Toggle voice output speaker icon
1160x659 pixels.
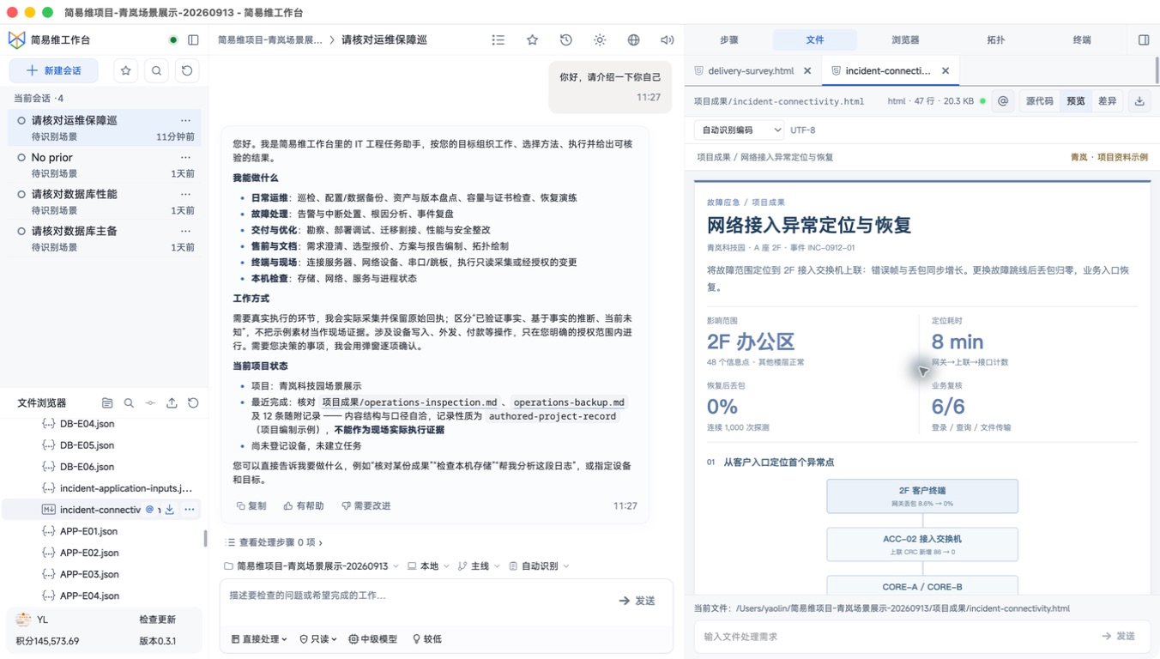point(667,39)
